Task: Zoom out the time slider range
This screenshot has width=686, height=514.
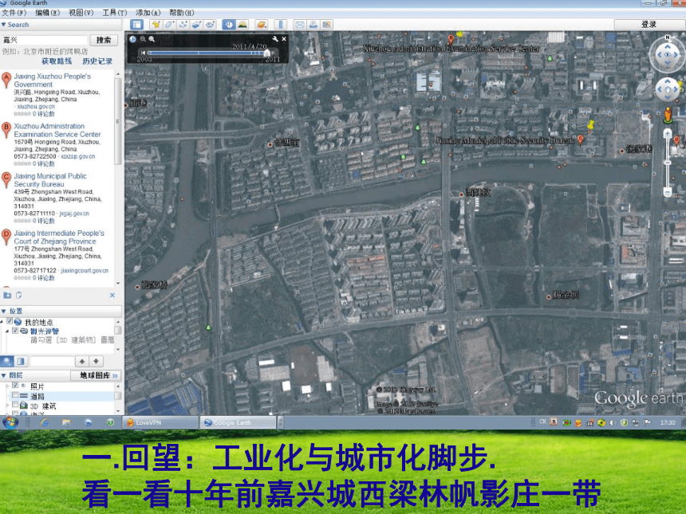Action: (143, 39)
